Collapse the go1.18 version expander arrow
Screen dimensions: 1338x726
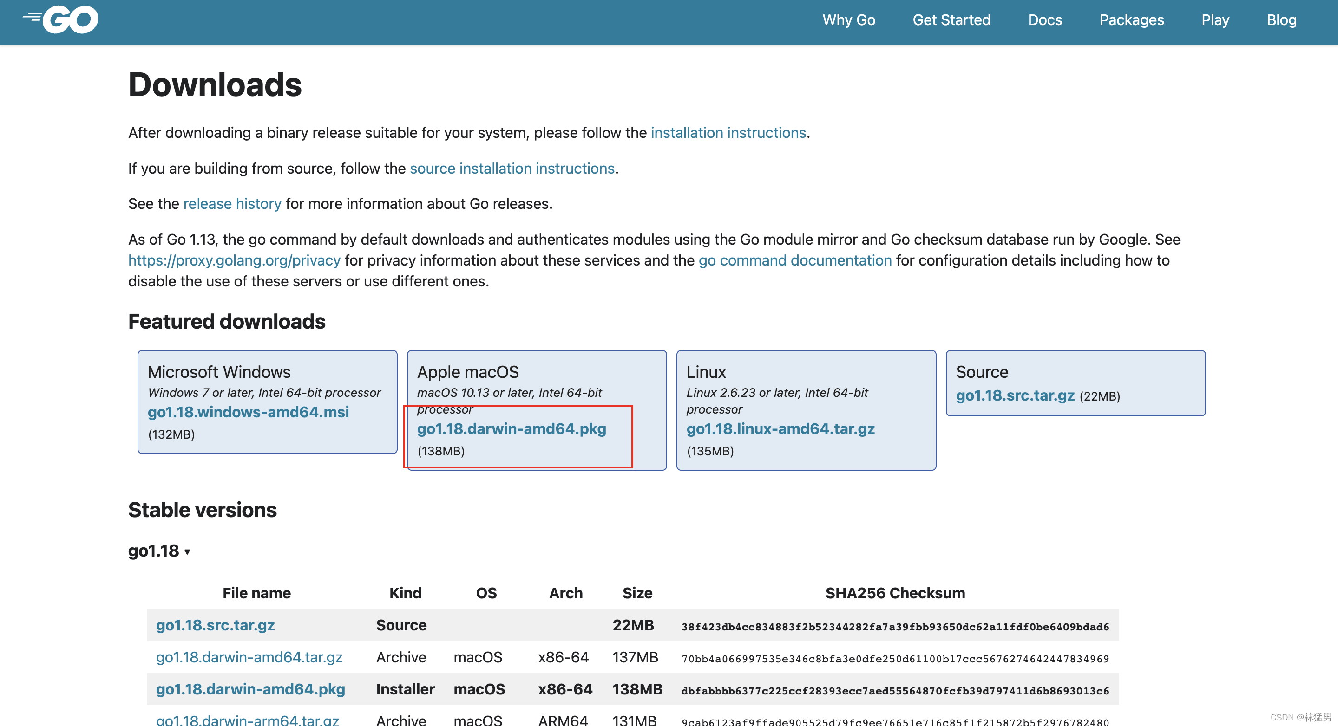pos(187,551)
